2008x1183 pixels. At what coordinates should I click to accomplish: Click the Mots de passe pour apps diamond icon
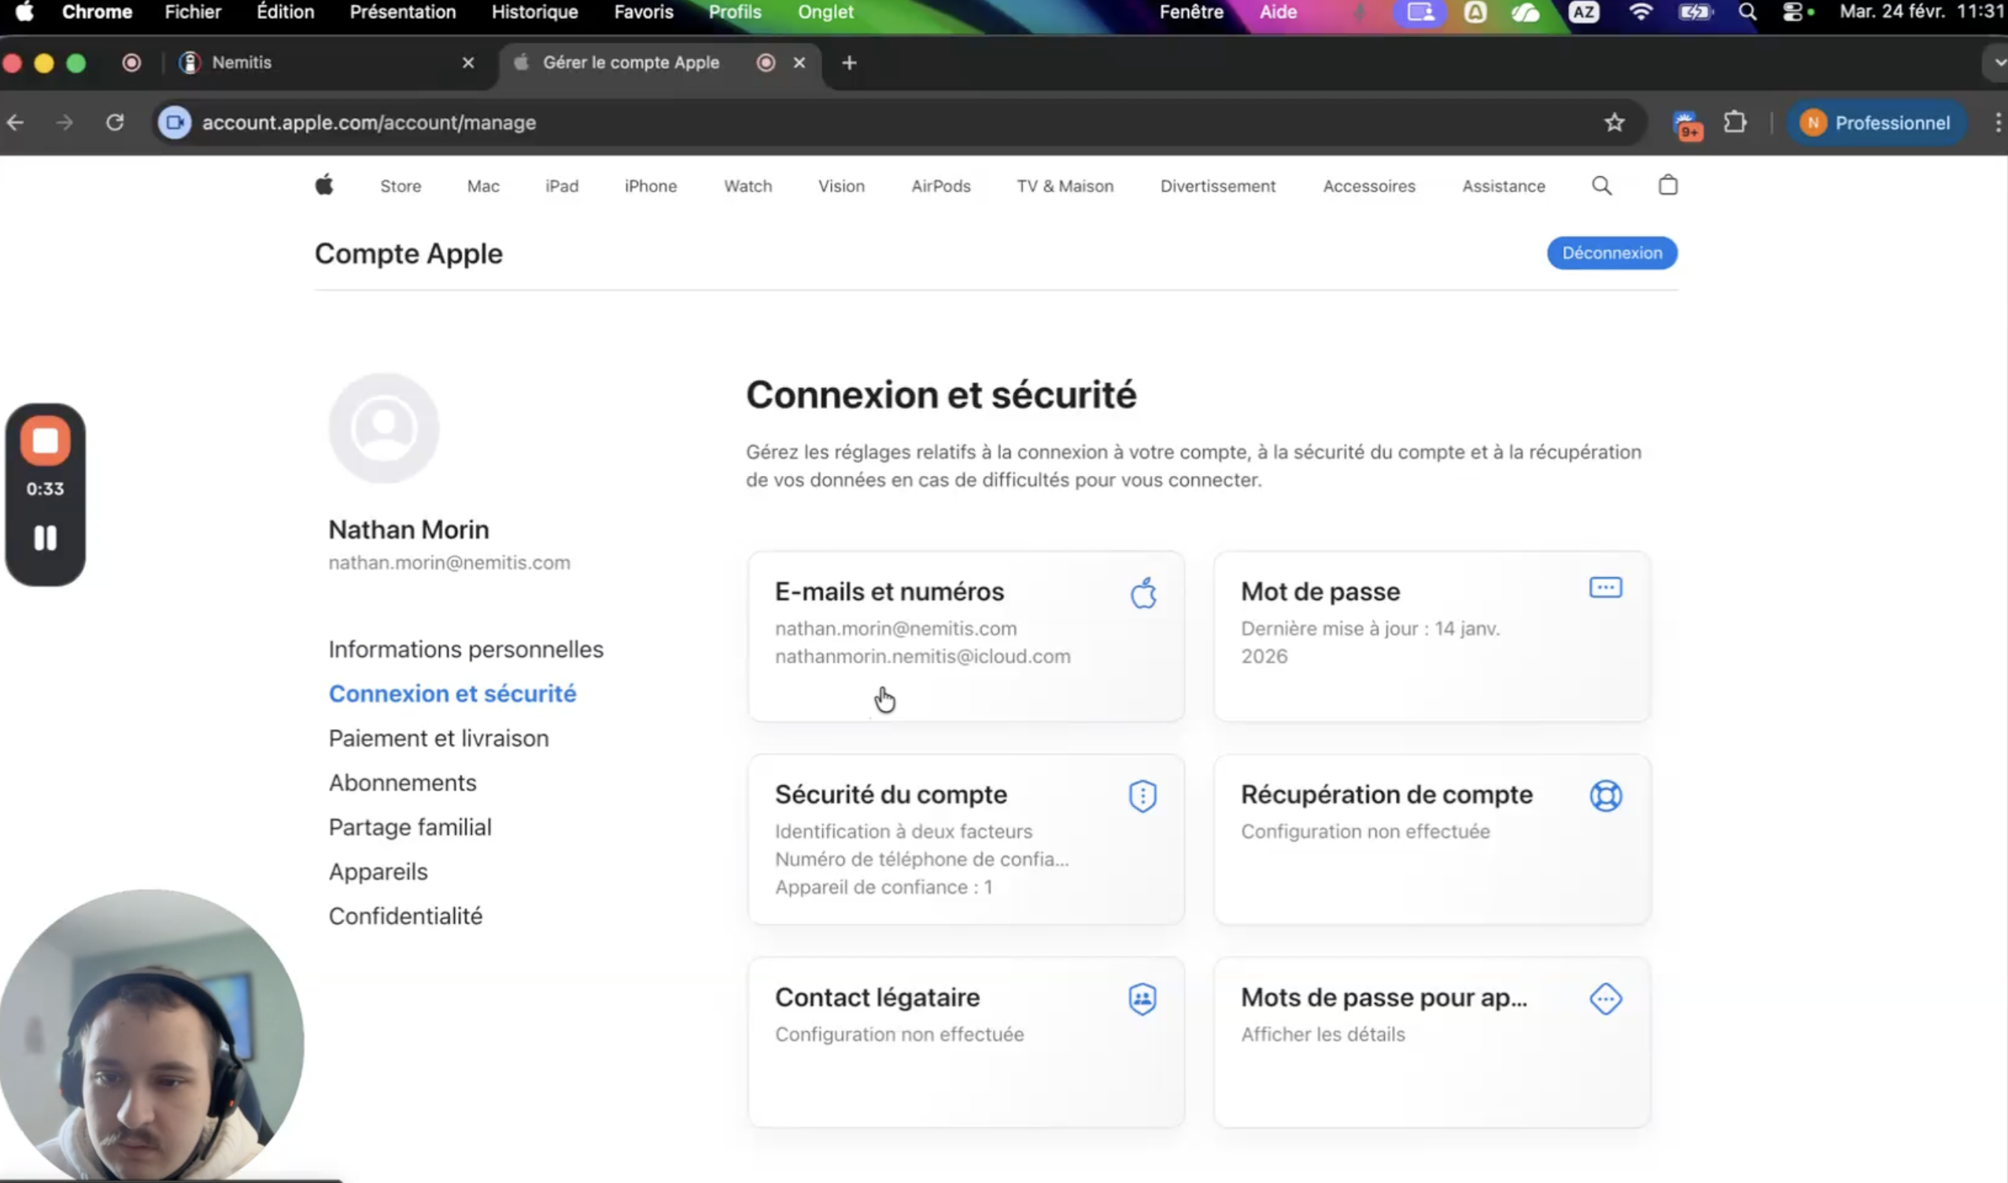[1605, 998]
